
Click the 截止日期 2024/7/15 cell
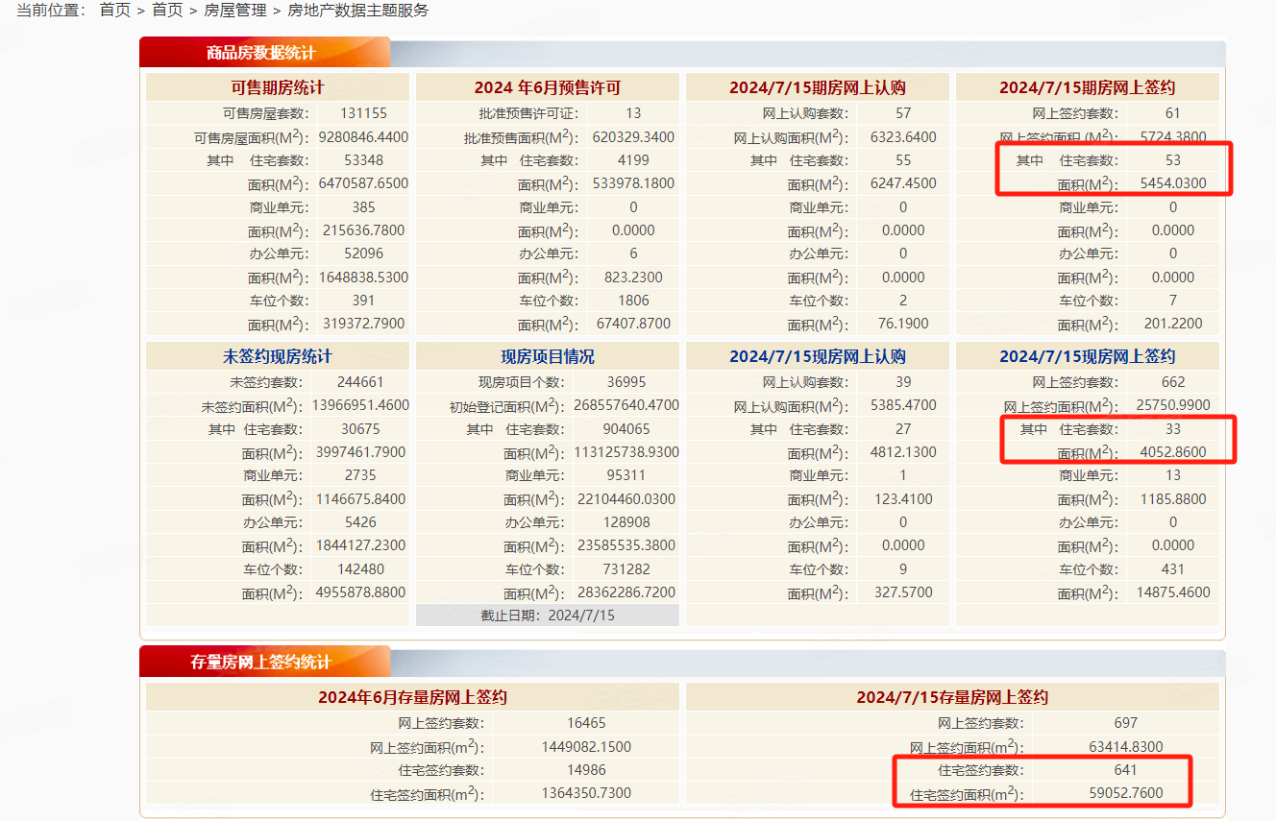click(x=547, y=615)
